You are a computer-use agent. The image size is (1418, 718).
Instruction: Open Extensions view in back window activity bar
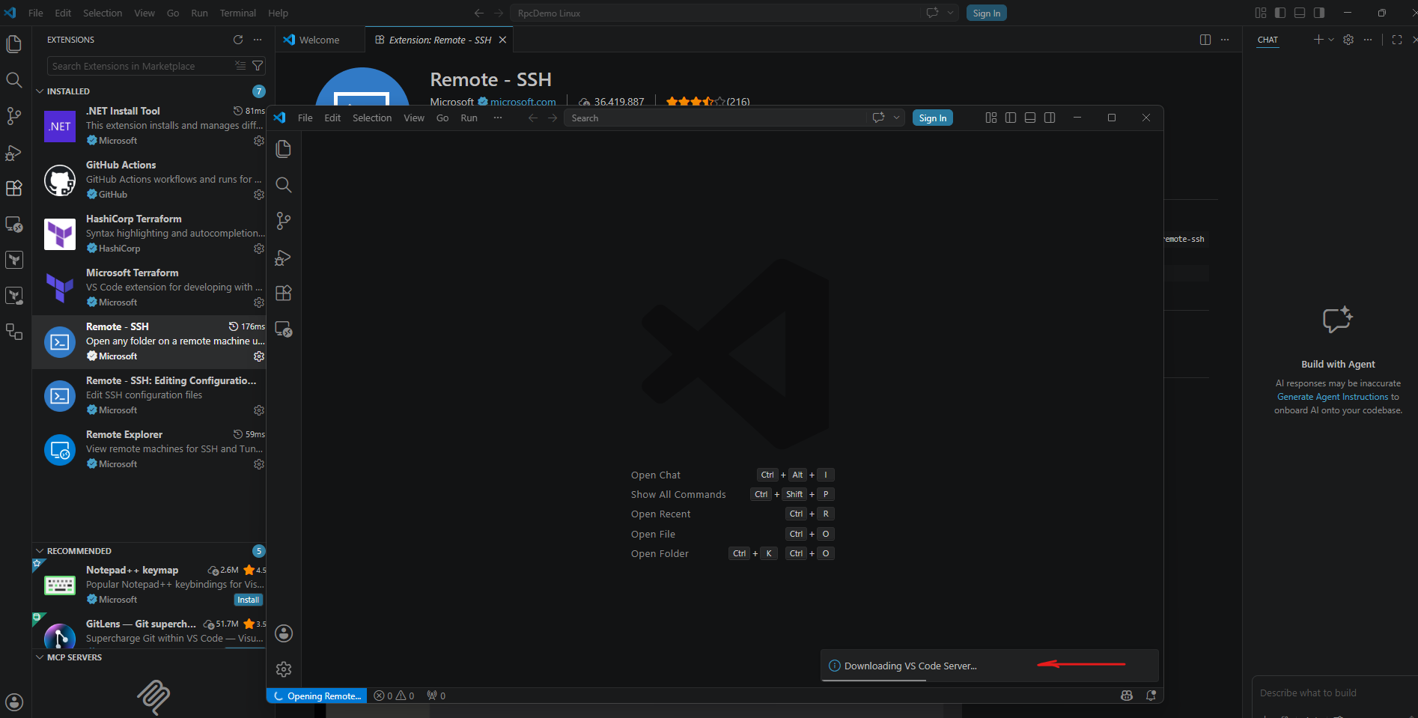13,188
